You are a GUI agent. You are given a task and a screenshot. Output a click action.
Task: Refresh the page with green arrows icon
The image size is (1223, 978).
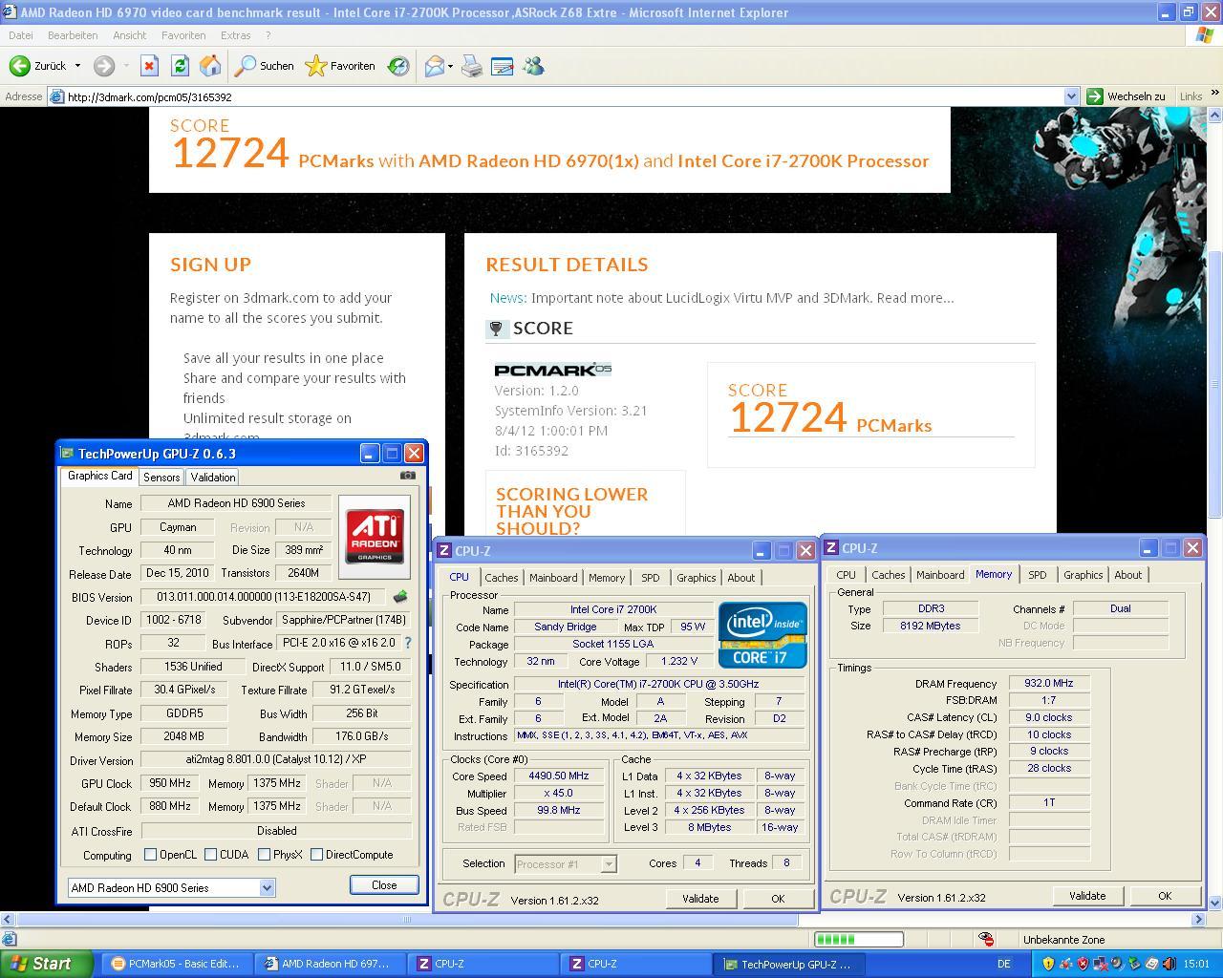(180, 66)
